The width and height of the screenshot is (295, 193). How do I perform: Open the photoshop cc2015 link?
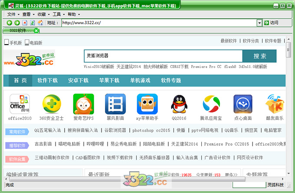pyautogui.click(x=151, y=130)
